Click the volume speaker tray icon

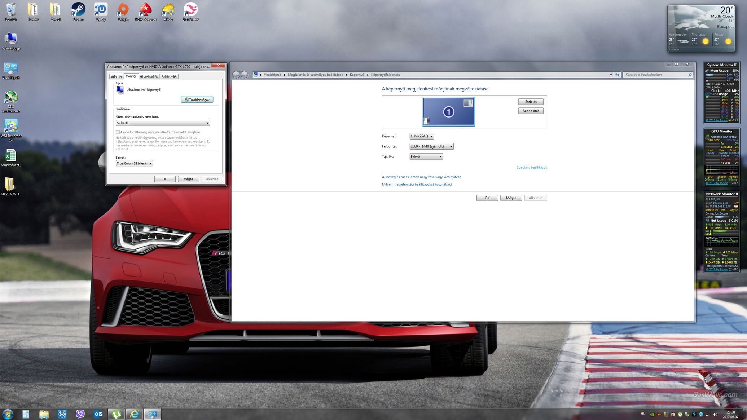pos(715,415)
